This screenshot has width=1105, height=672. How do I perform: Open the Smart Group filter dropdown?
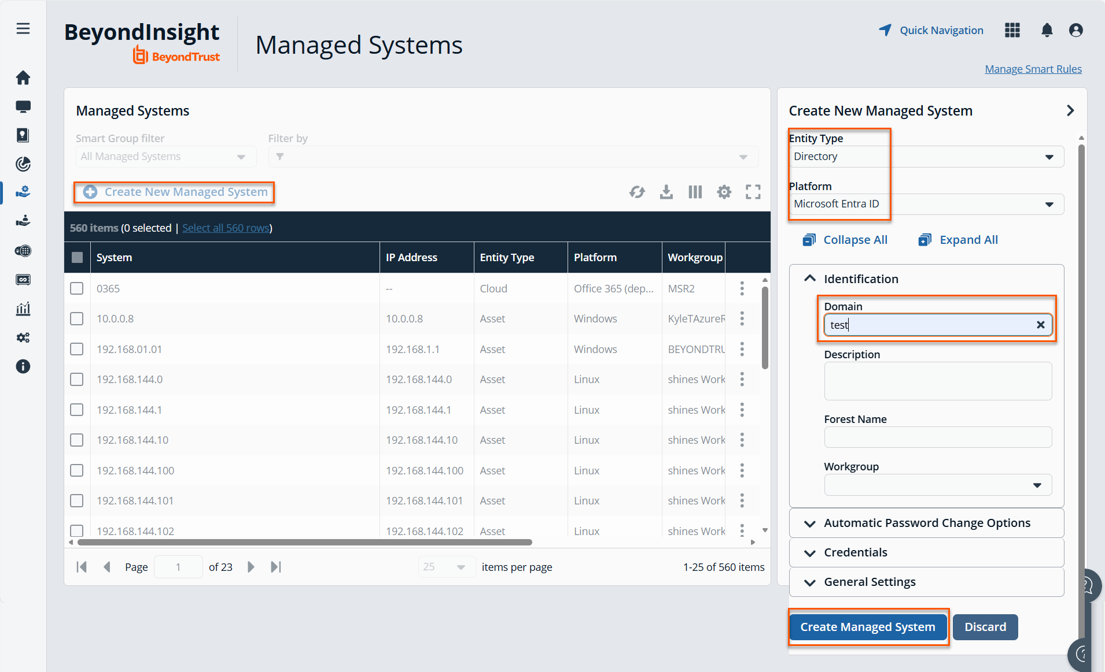pyautogui.click(x=166, y=157)
